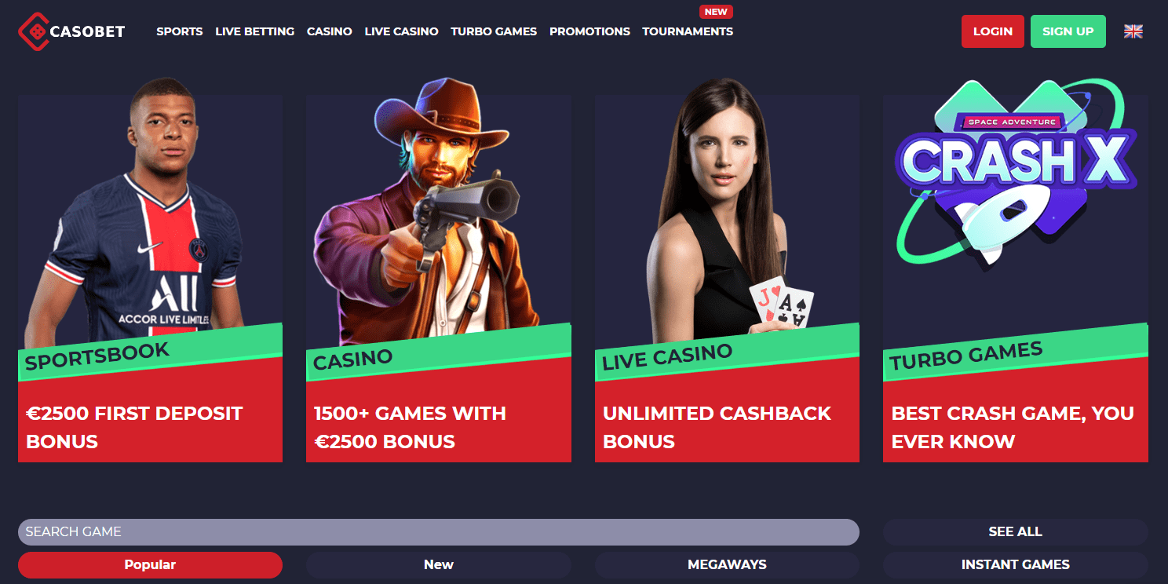Select the Popular games filter tab
The image size is (1168, 584).
(150, 565)
